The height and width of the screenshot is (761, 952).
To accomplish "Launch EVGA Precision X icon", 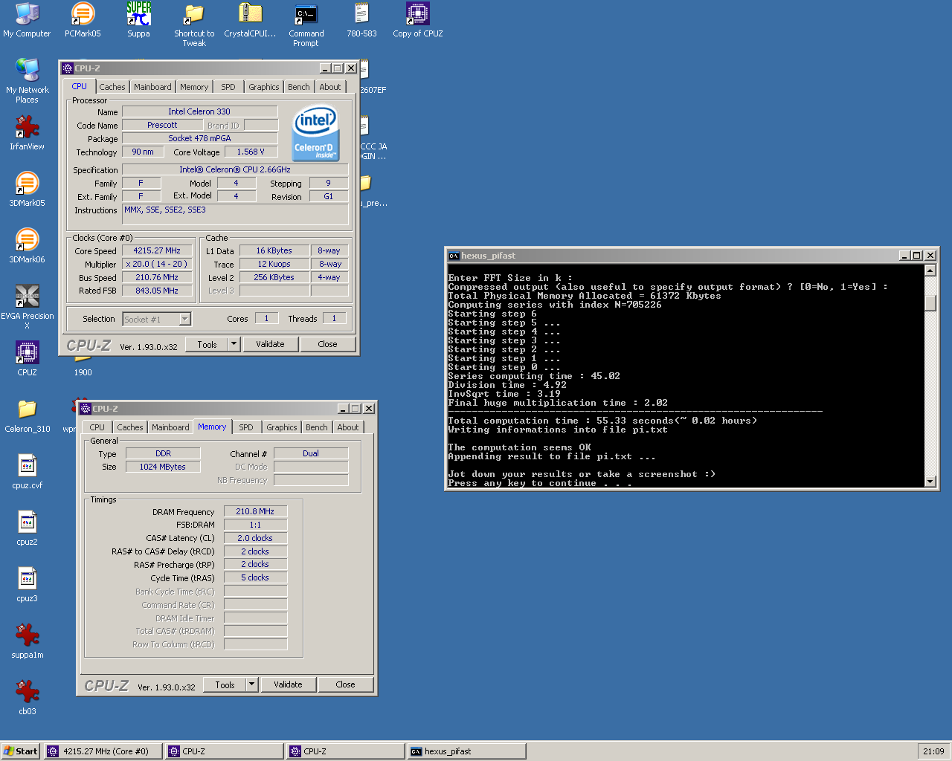I will (x=27, y=307).
